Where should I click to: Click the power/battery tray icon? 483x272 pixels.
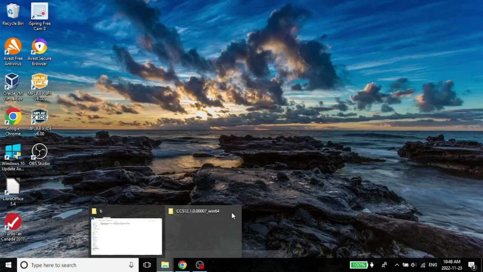405,265
